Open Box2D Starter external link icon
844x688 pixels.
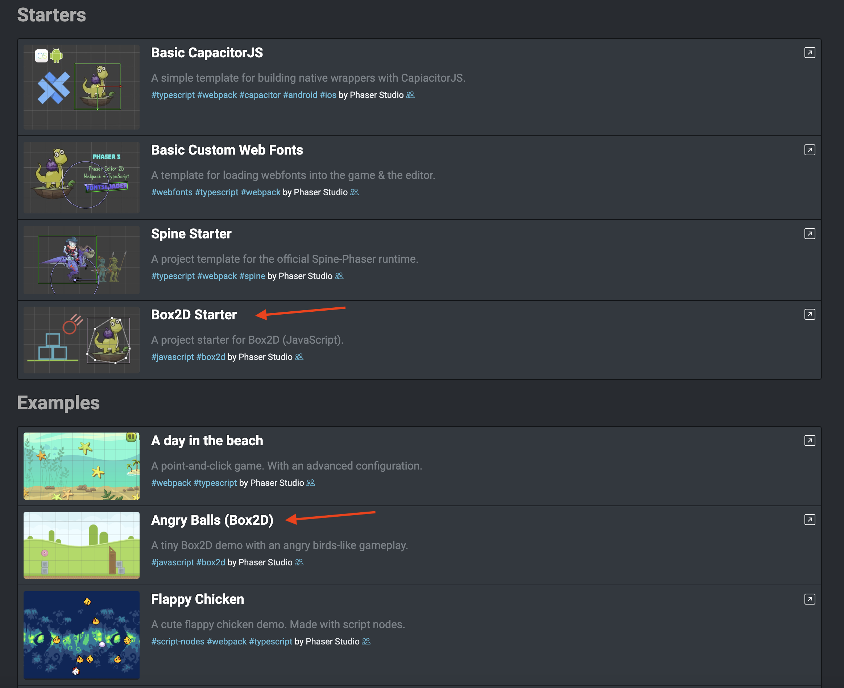810,314
